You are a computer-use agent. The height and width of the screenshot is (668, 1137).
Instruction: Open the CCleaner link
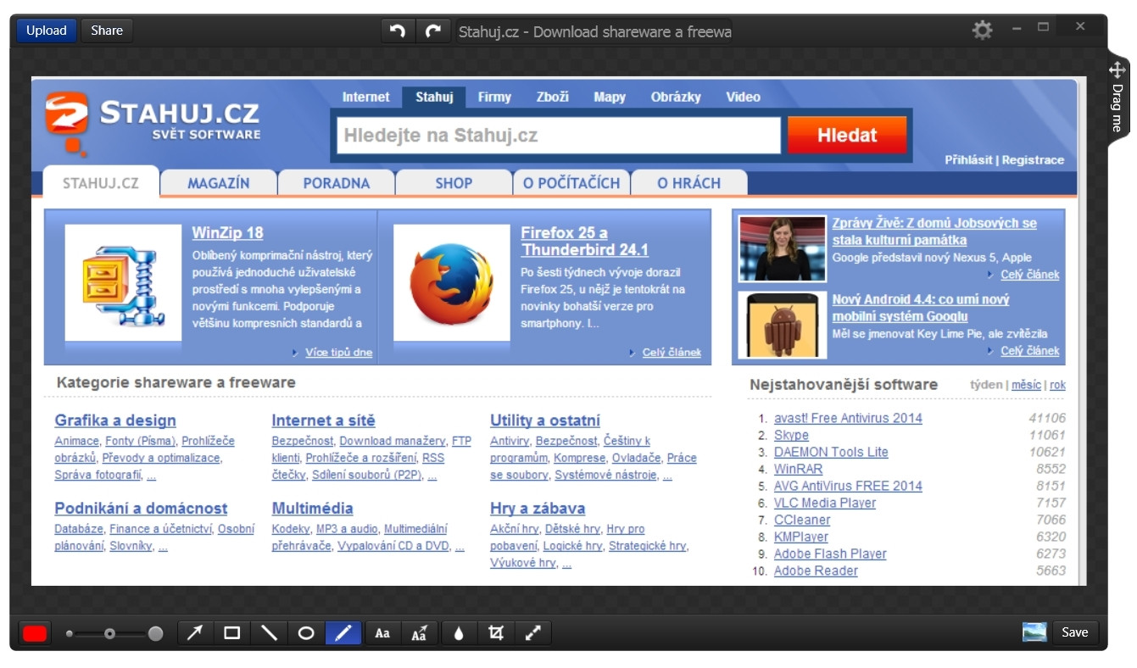[802, 520]
